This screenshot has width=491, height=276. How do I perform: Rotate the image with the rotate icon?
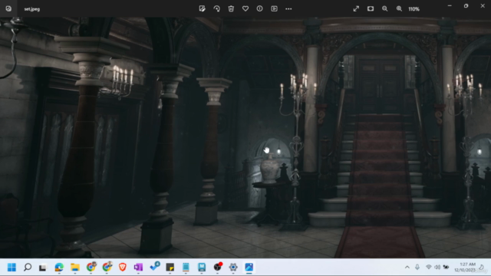tap(216, 8)
